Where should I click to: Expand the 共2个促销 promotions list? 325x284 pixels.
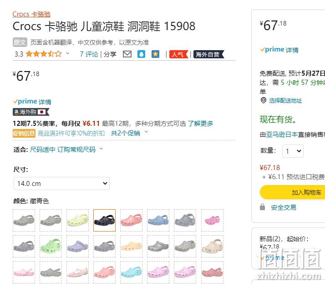(129, 133)
